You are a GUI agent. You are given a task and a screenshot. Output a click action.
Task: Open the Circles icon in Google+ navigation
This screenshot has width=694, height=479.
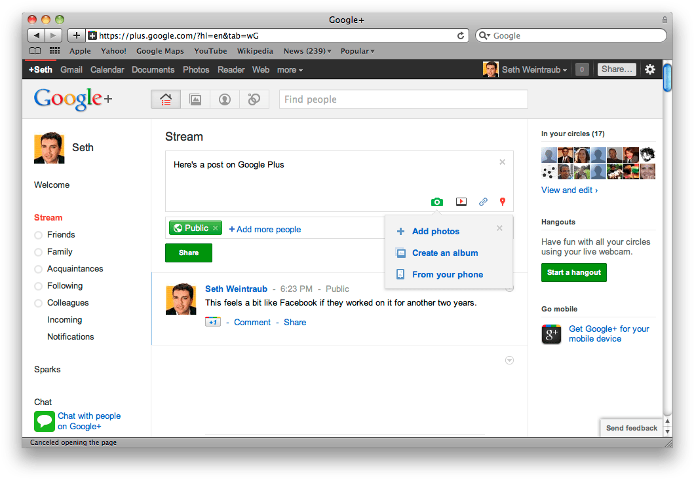click(254, 99)
